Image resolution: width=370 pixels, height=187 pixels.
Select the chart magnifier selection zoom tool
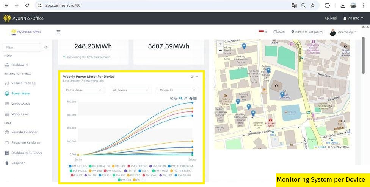(x=181, y=98)
